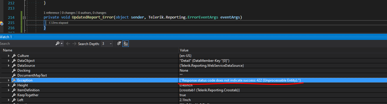Select the DocumentMapText name cell
Screen dimensions: 387x104
[32, 75]
